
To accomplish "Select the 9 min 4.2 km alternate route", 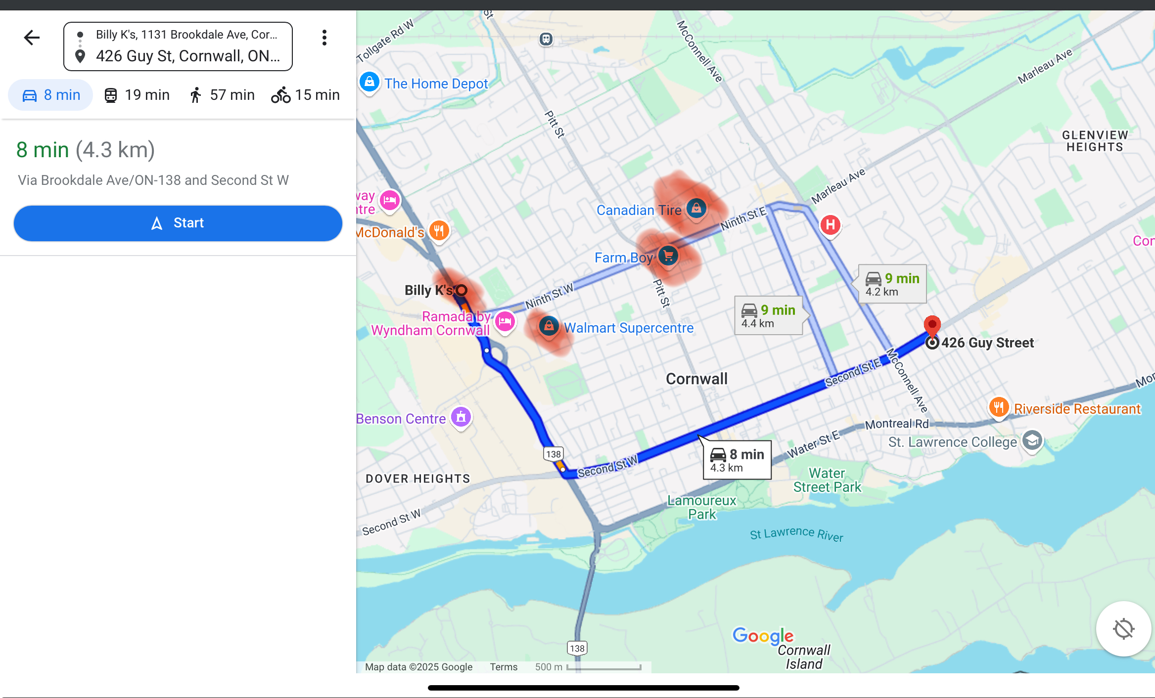I will click(x=889, y=284).
